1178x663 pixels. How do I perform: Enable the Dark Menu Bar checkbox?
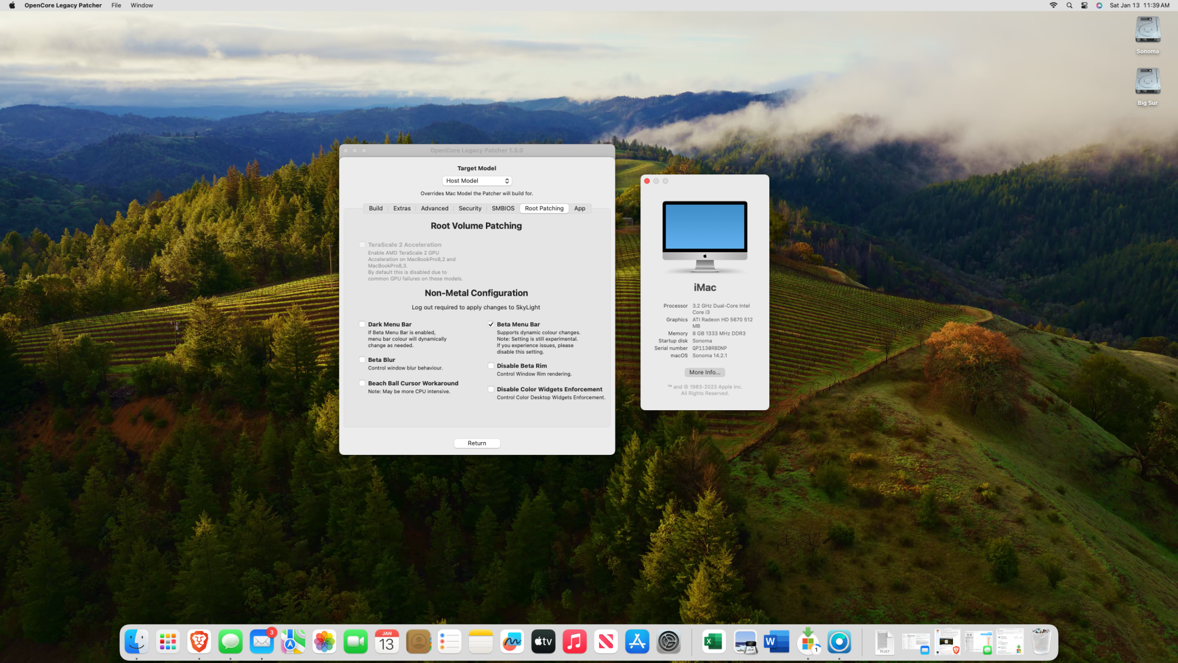pos(362,324)
